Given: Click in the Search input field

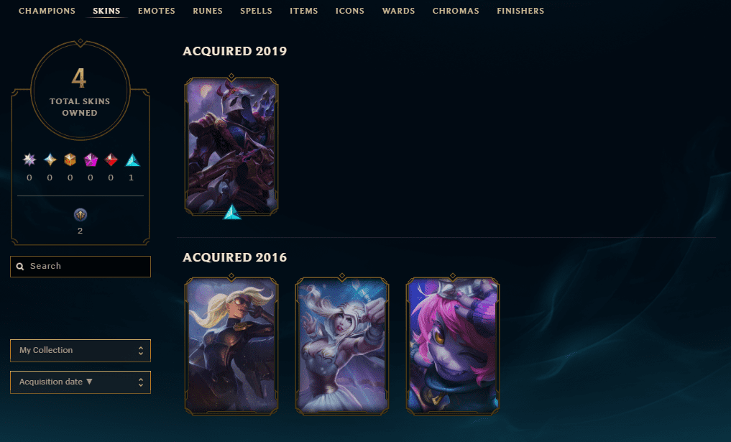Looking at the screenshot, I should (x=81, y=266).
